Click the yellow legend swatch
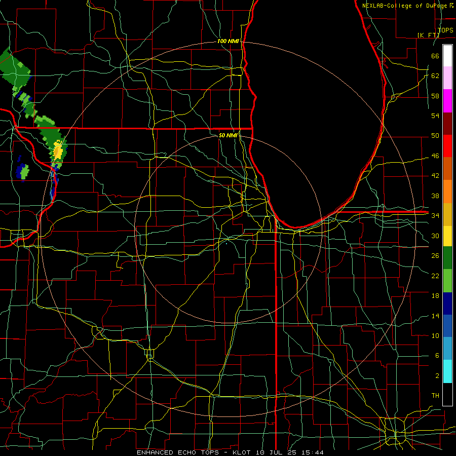Screen dimensions: 456x456 click(x=447, y=236)
